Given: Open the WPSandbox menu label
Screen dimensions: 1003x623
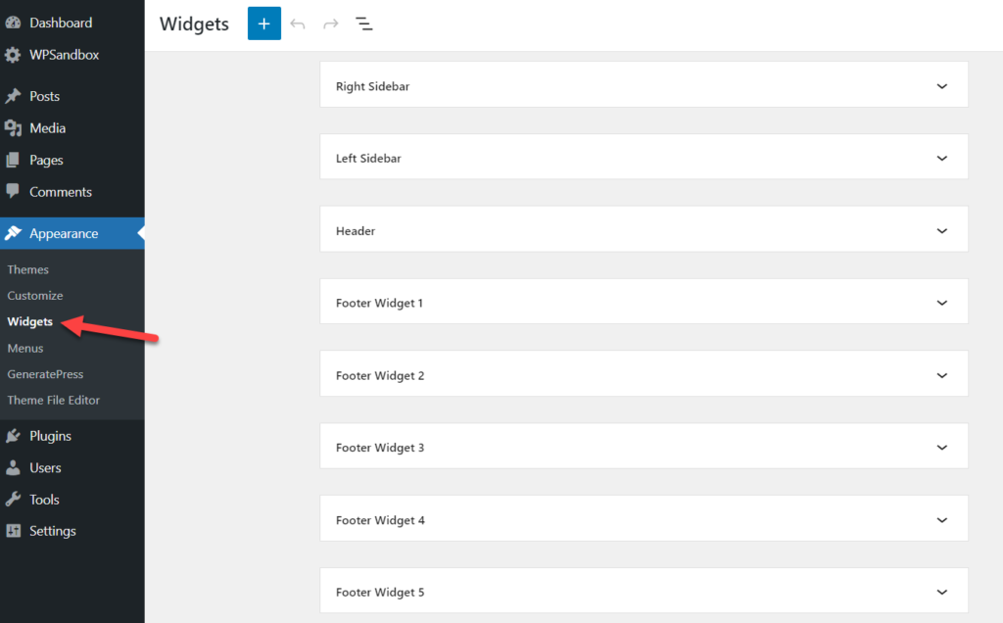Looking at the screenshot, I should (64, 55).
